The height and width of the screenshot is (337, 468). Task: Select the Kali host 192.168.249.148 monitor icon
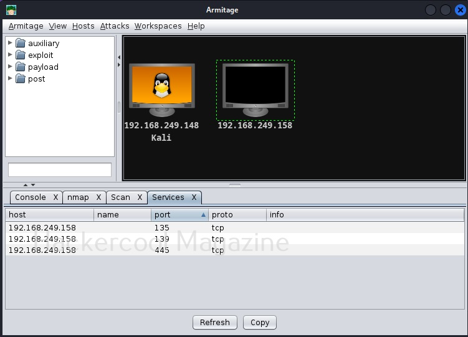click(162, 90)
